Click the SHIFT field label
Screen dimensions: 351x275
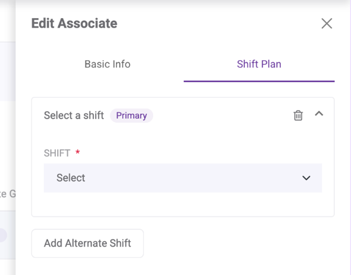[57, 153]
